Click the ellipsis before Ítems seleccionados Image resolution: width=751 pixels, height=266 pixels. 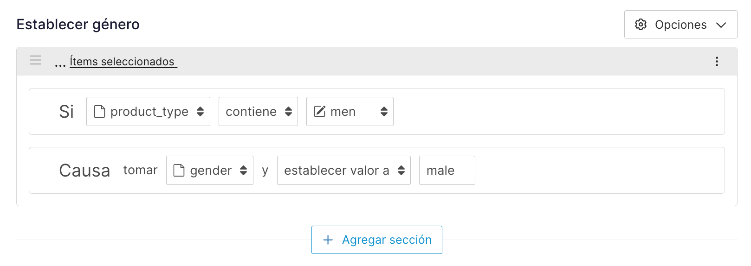click(x=60, y=63)
